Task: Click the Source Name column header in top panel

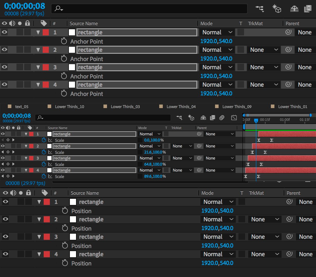Action: pyautogui.click(x=84, y=23)
